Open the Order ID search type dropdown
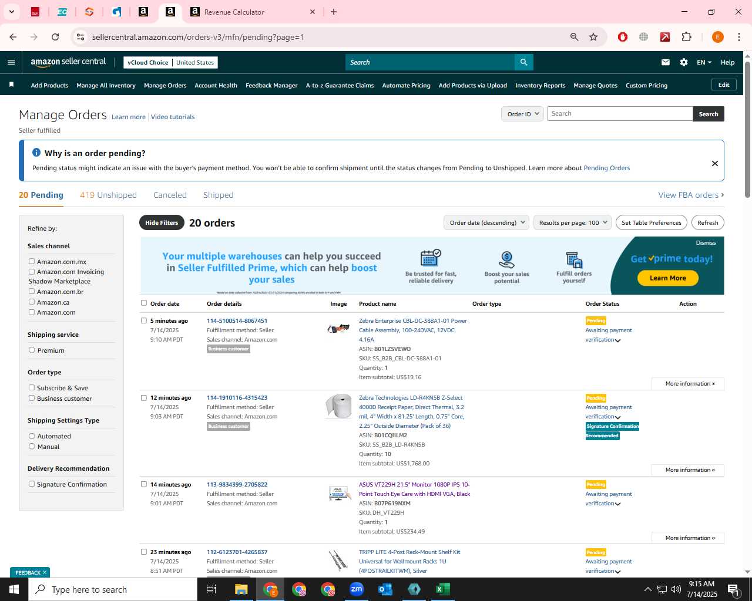 point(522,114)
